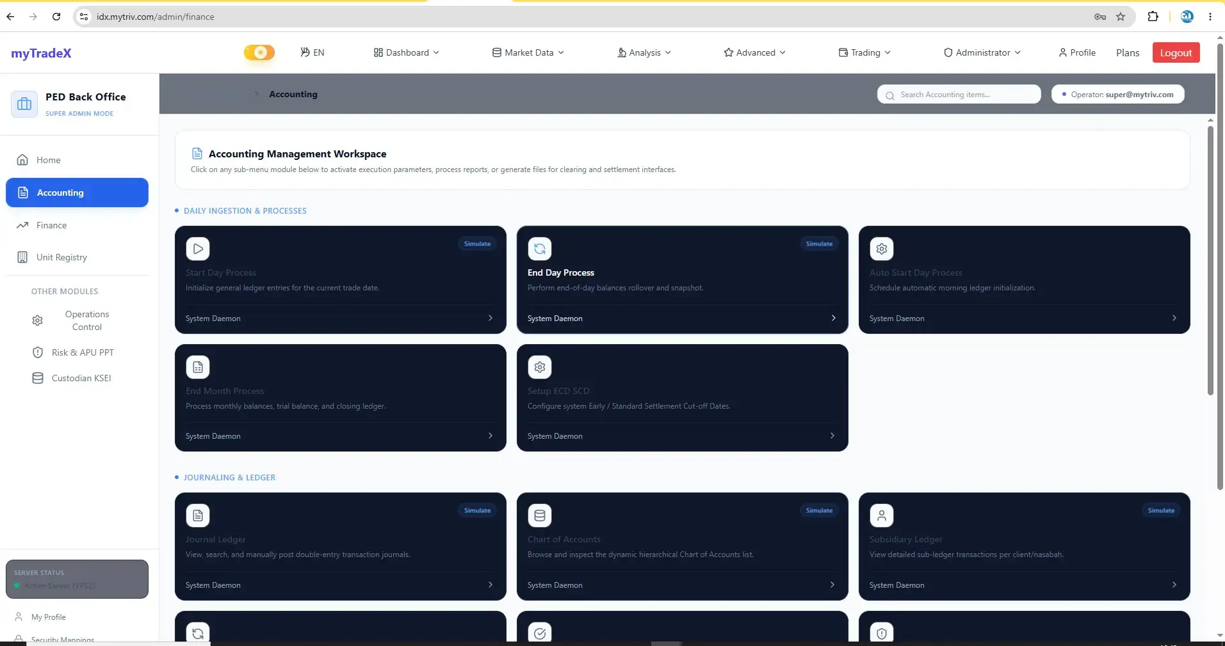Click the red Logout button
The height and width of the screenshot is (646, 1225).
tap(1176, 52)
